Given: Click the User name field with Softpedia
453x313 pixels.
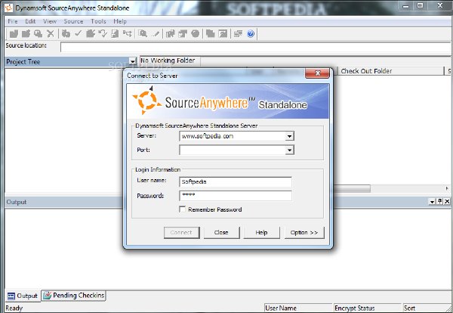Looking at the screenshot, I should [235, 182].
